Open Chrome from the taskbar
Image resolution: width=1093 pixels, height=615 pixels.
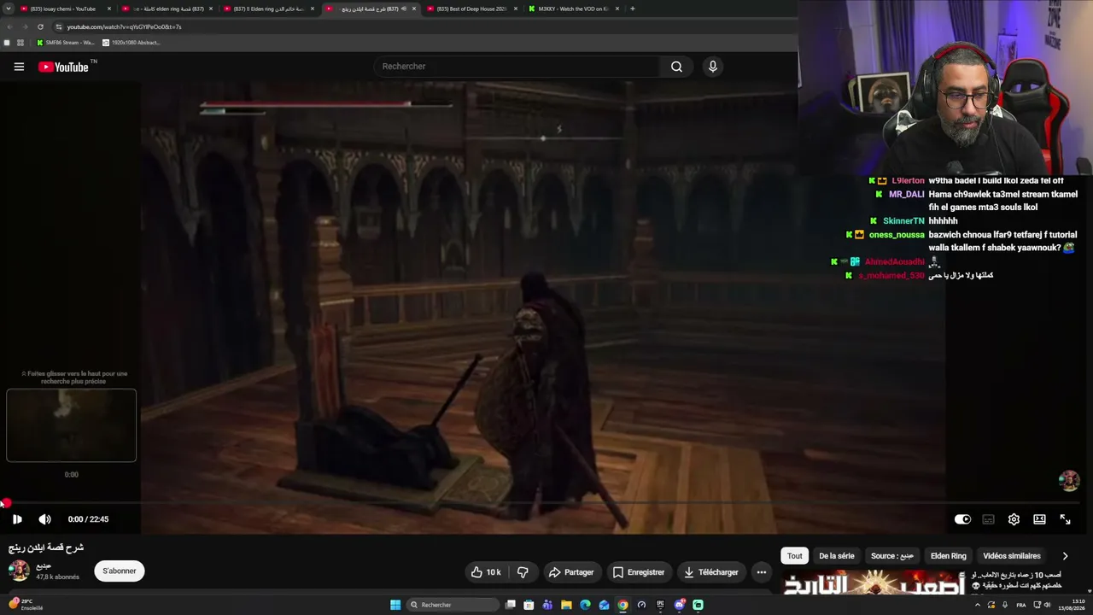[622, 605]
